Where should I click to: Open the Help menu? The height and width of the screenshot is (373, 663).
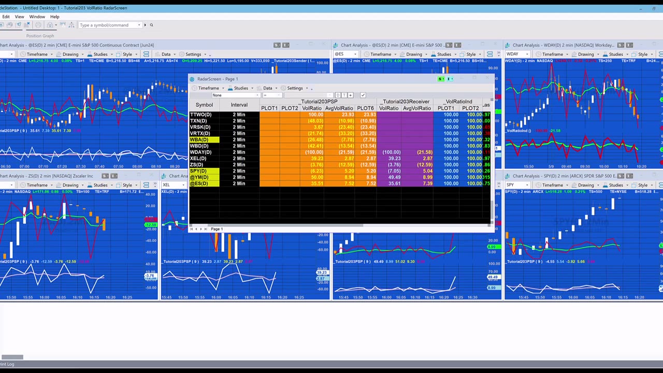coord(54,17)
